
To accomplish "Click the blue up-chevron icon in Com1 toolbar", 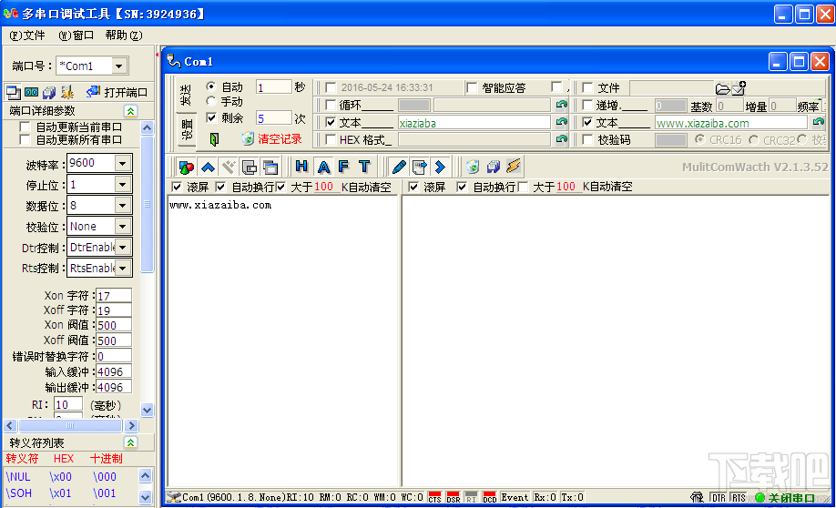I will 208,168.
